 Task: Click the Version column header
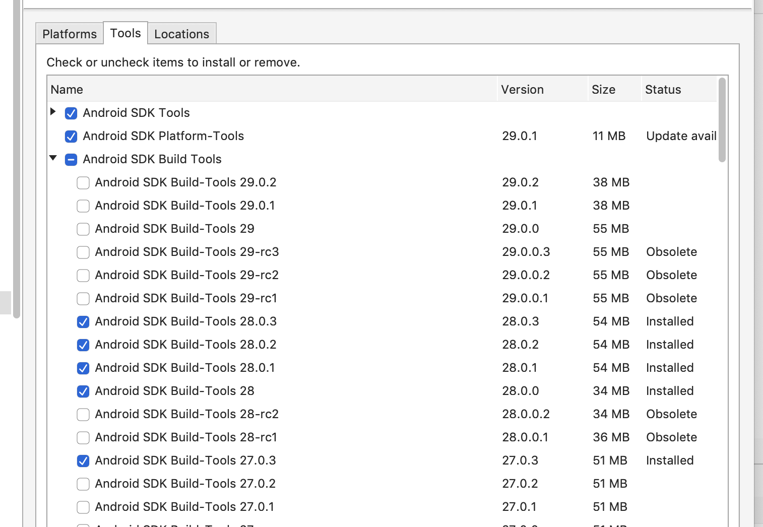tap(522, 89)
